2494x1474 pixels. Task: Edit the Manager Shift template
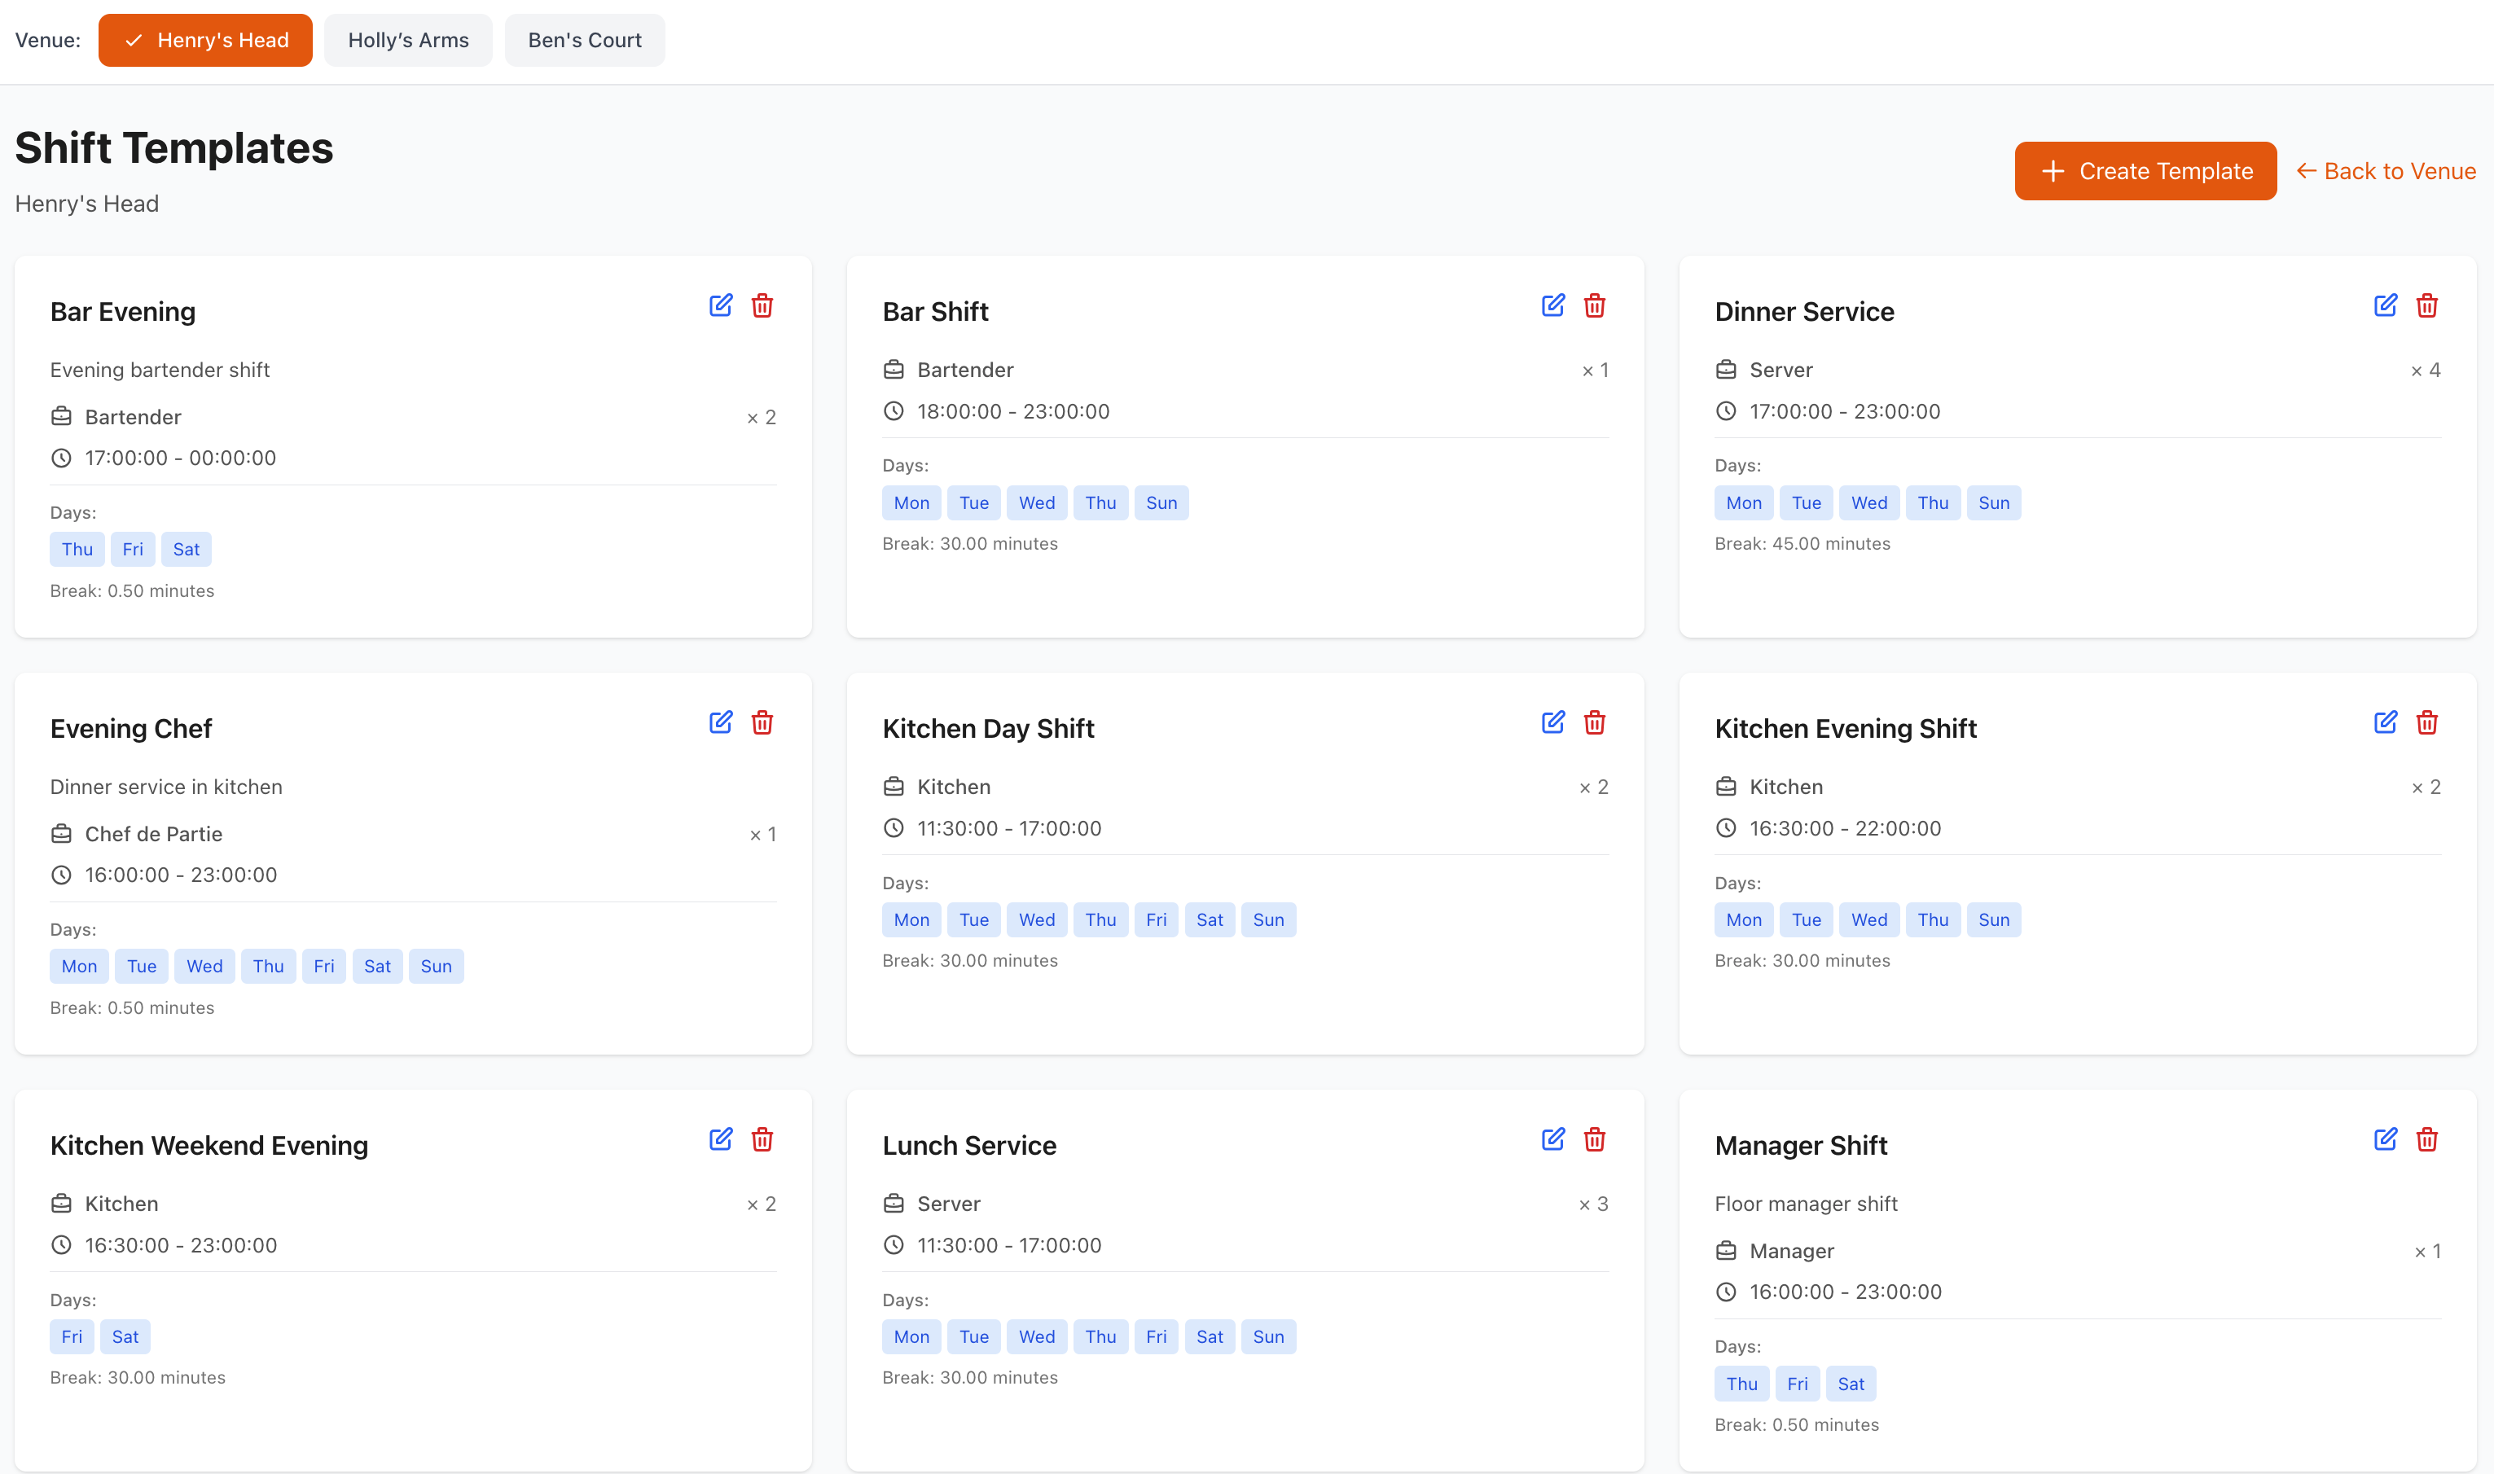[2386, 1139]
